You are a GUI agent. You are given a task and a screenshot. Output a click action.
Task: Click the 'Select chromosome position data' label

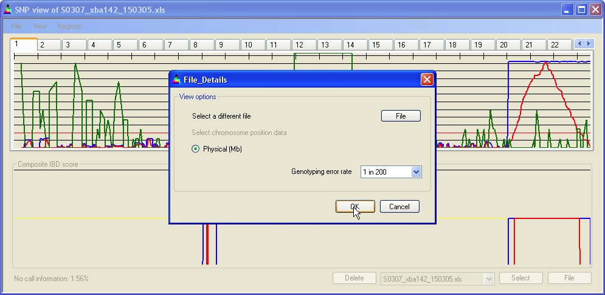point(239,133)
